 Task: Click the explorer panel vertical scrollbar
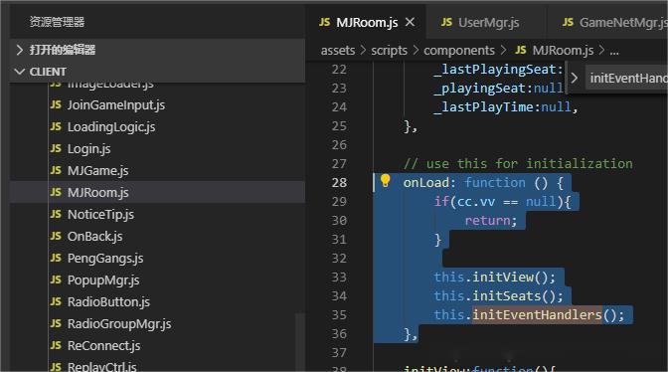pyautogui.click(x=300, y=342)
